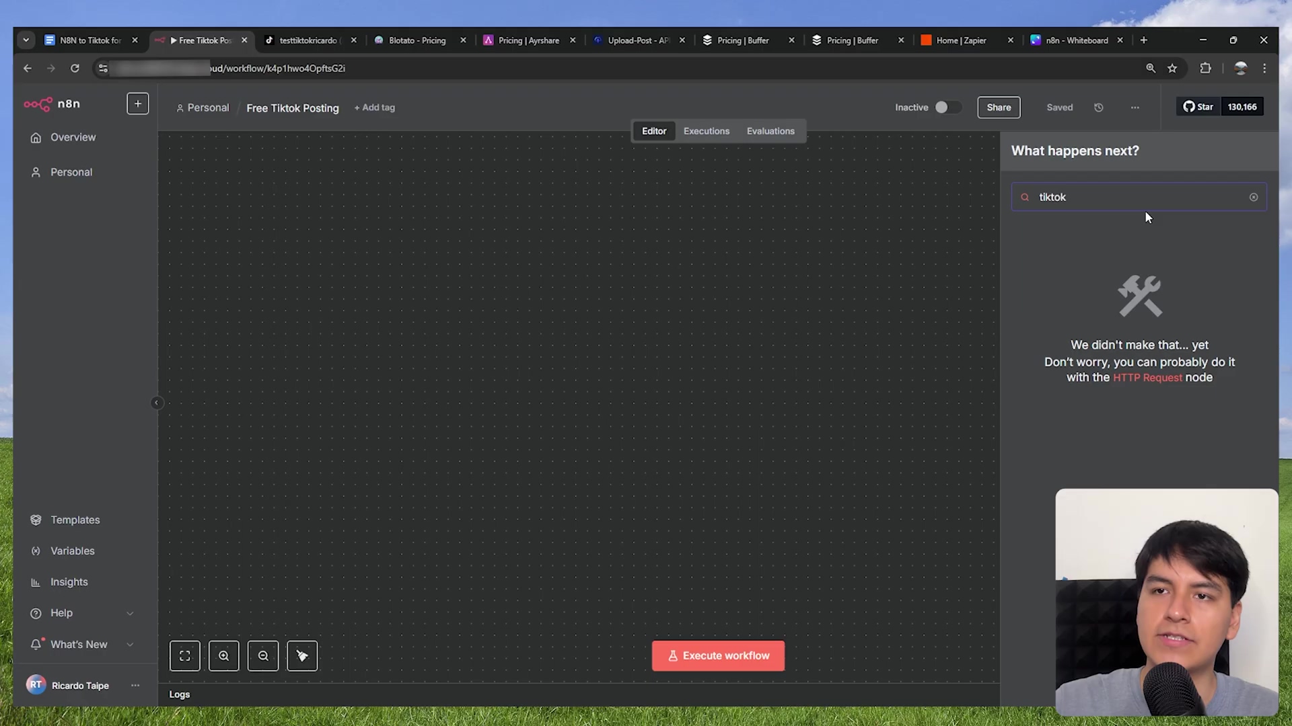The height and width of the screenshot is (726, 1292).
Task: Click the zoom icon in the address bar
Action: (x=1151, y=68)
